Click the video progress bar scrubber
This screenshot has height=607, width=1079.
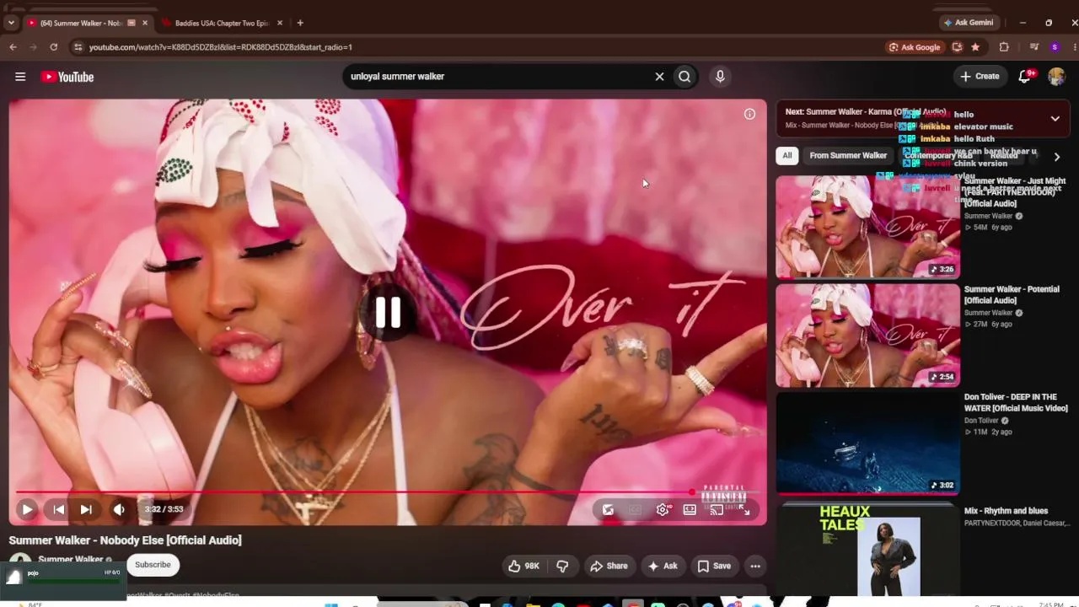692,492
